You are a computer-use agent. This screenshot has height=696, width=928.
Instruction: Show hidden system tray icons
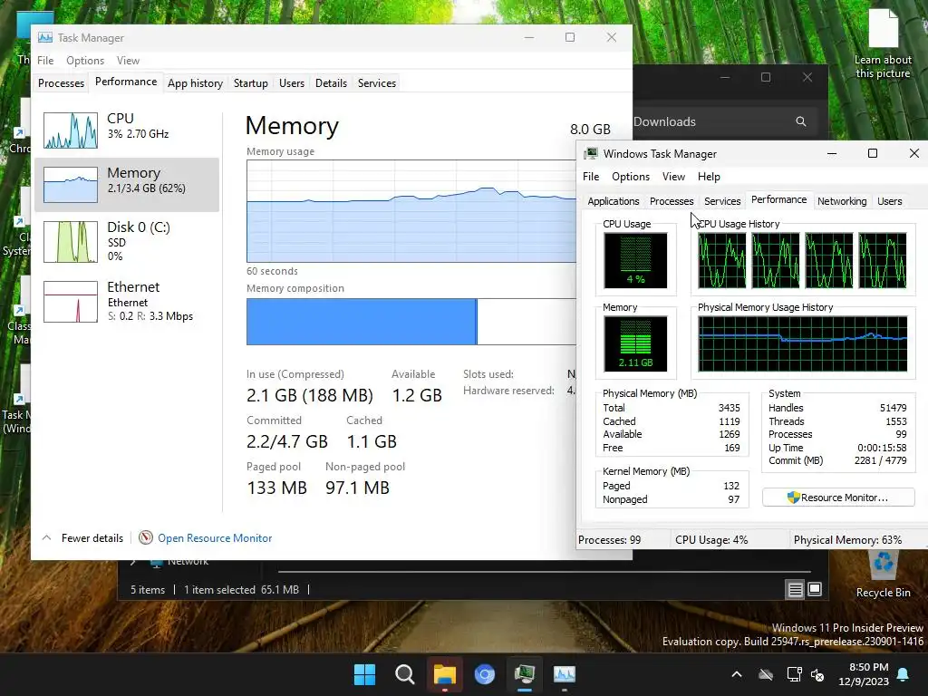tap(737, 674)
